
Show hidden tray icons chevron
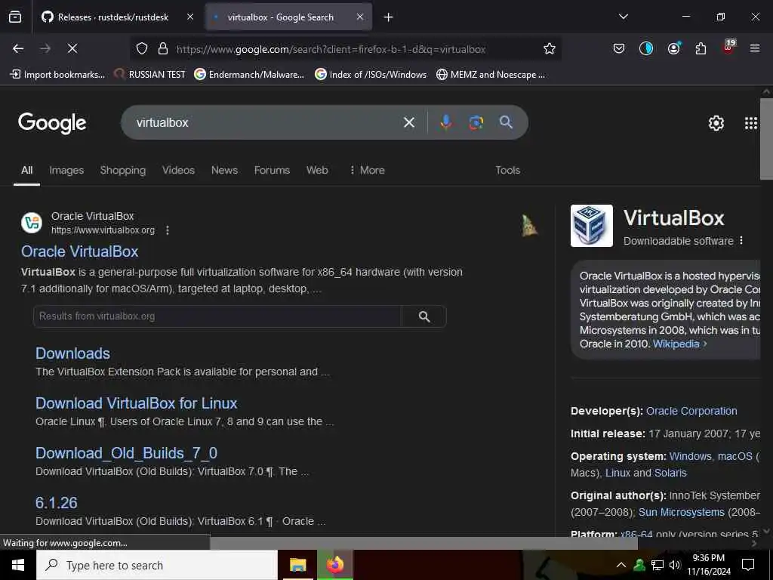[621, 565]
